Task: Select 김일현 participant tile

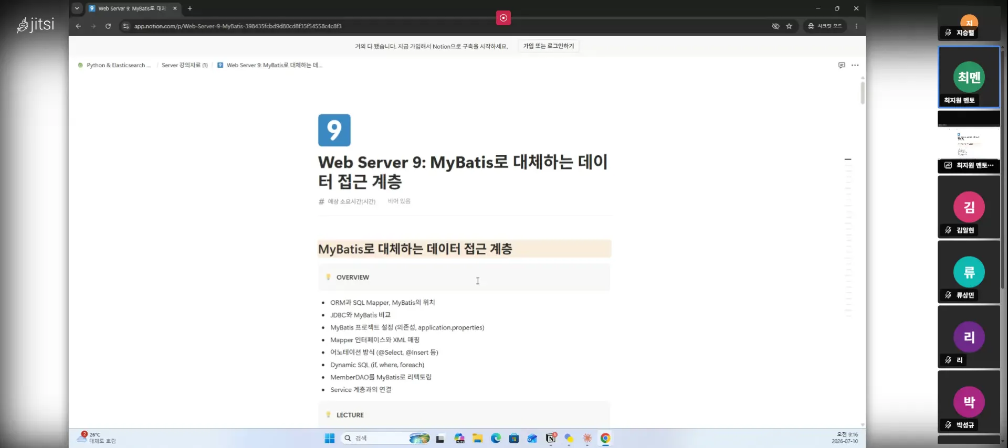Action: coord(969,207)
